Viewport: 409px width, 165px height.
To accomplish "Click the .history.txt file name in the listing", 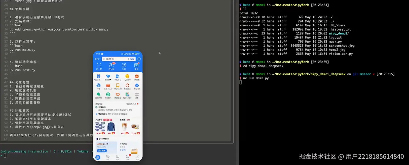I will [x=340, y=29].
